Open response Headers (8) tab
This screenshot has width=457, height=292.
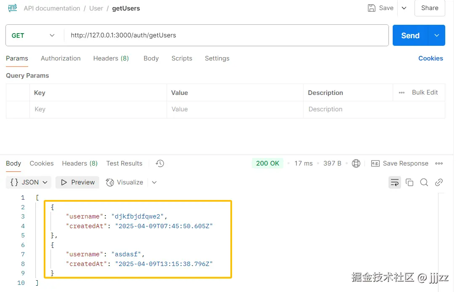(x=80, y=163)
